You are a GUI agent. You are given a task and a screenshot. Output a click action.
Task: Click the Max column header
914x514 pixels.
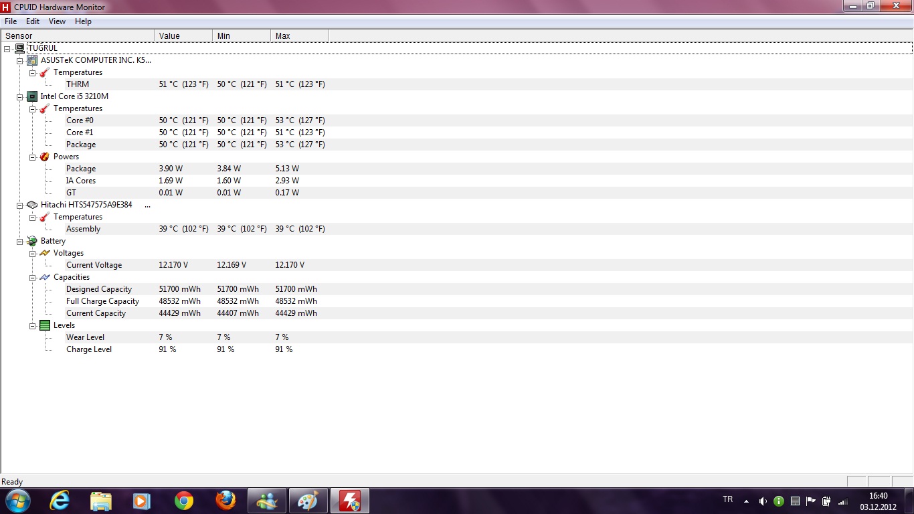[x=300, y=35]
